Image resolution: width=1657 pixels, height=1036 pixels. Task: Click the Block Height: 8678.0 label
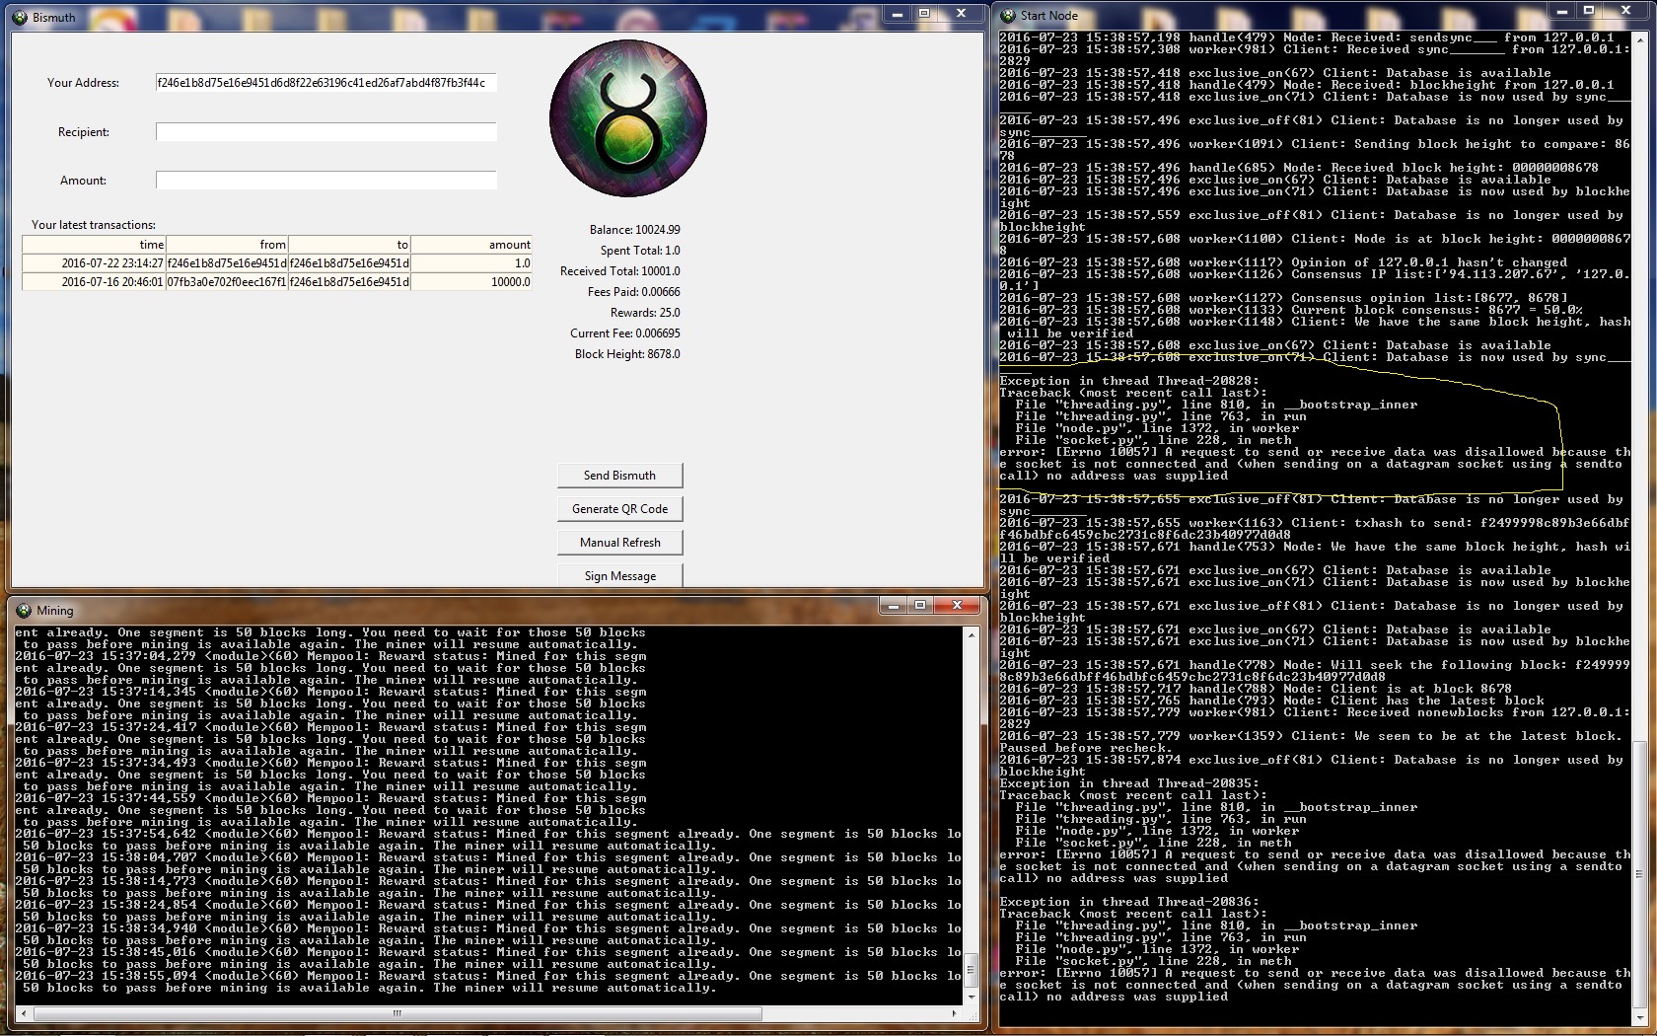coord(627,354)
